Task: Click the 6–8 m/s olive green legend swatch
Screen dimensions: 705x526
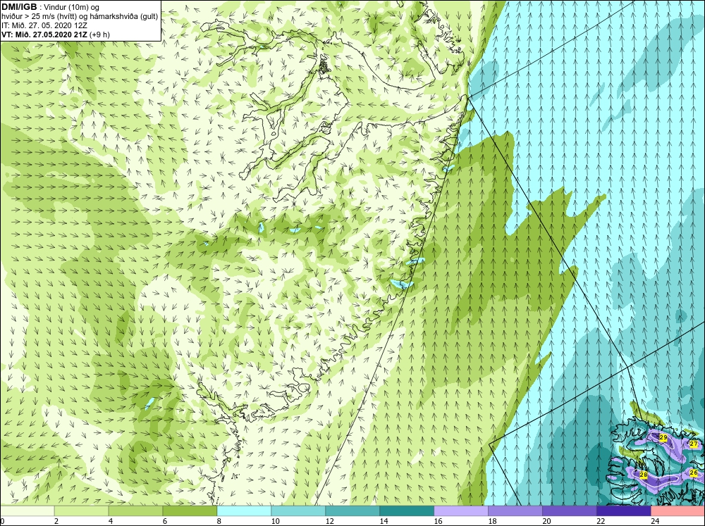Action: 190,511
